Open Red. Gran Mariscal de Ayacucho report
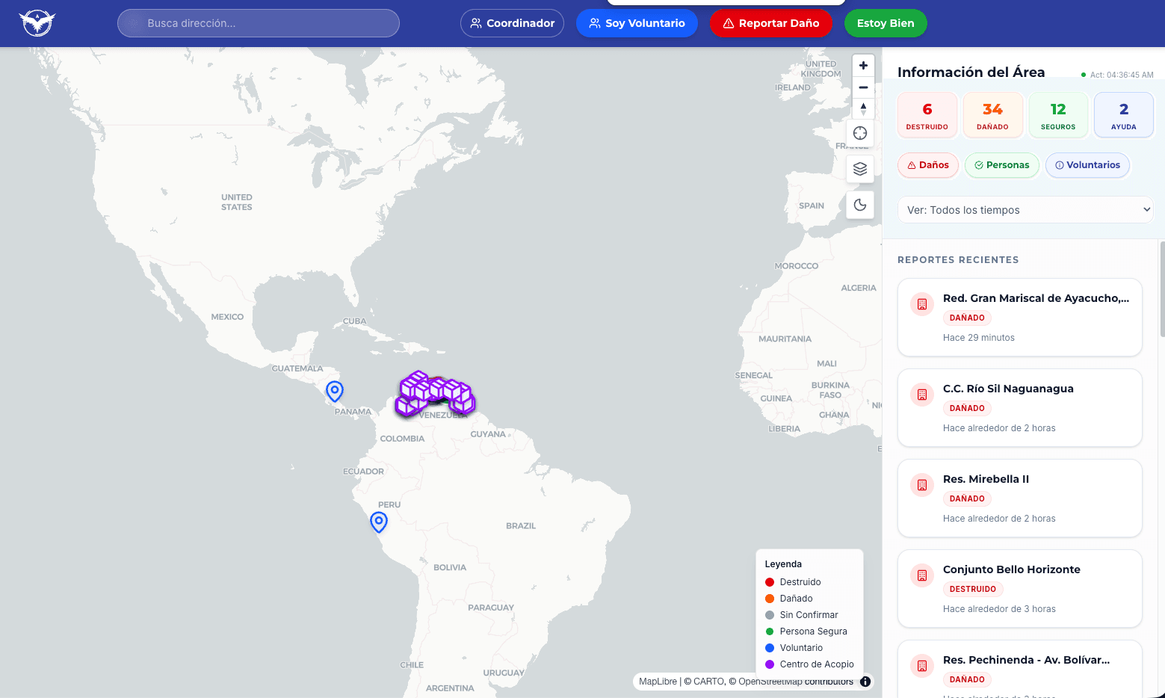Viewport: 1165px width, 698px height. point(1020,318)
